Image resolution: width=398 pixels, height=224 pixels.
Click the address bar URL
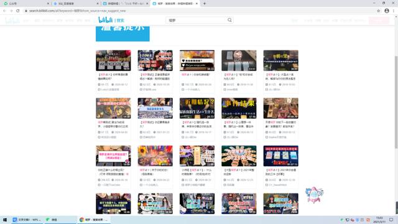(x=77, y=11)
